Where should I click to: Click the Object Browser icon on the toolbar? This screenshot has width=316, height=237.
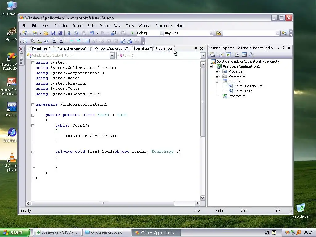point(285,33)
